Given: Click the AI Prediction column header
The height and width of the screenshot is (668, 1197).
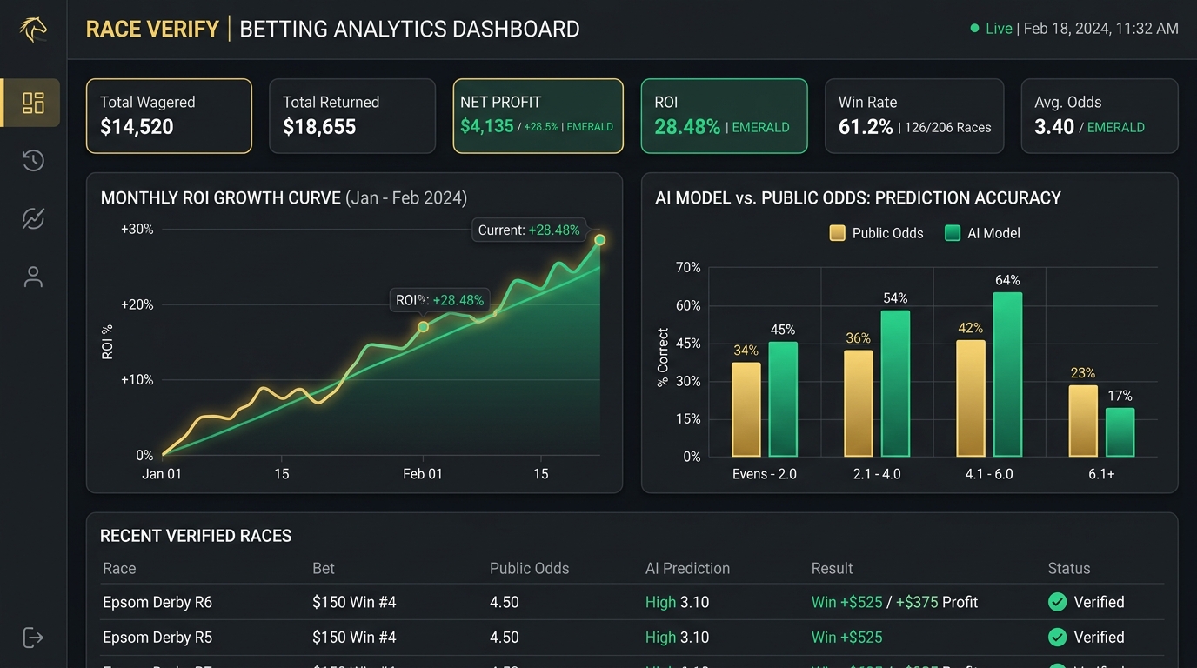Looking at the screenshot, I should click(687, 568).
